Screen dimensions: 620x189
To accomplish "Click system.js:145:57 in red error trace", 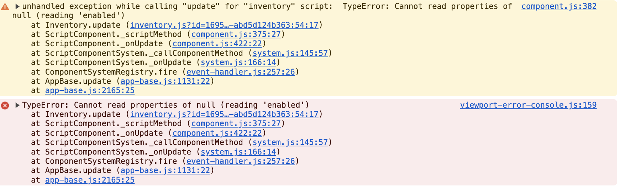I will pos(290,142).
